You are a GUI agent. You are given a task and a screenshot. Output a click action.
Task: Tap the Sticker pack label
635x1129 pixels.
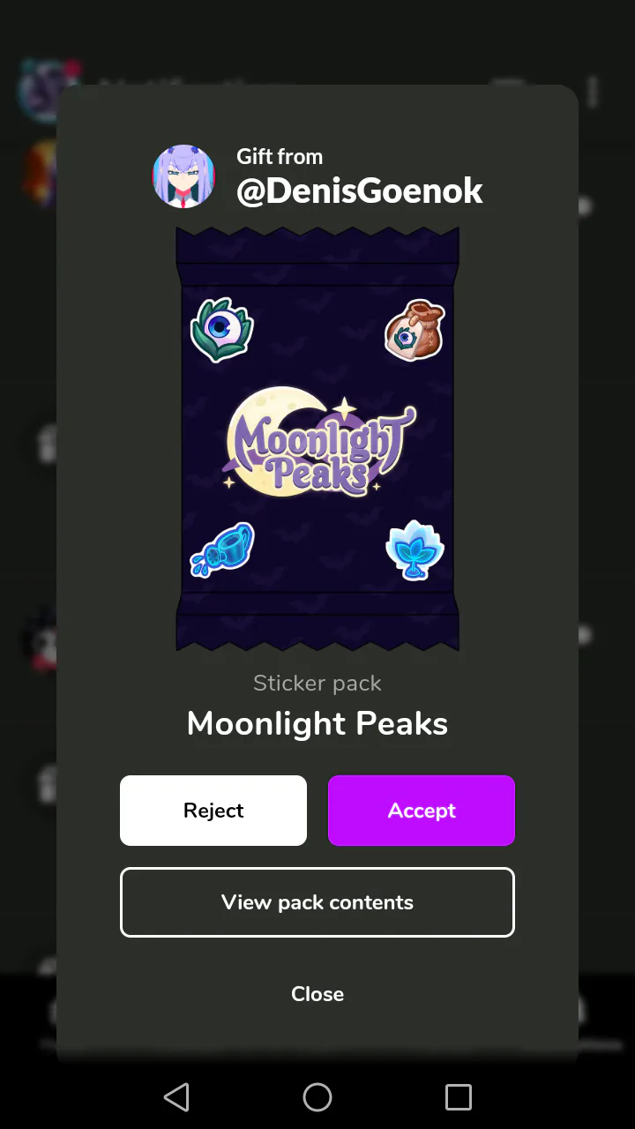click(317, 683)
